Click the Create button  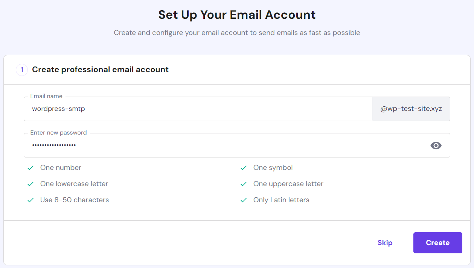click(437, 242)
